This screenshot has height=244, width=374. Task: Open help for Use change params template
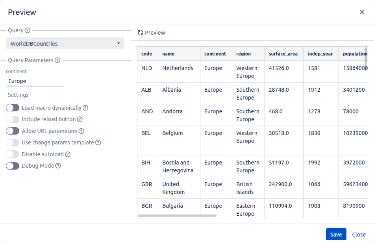click(98, 142)
